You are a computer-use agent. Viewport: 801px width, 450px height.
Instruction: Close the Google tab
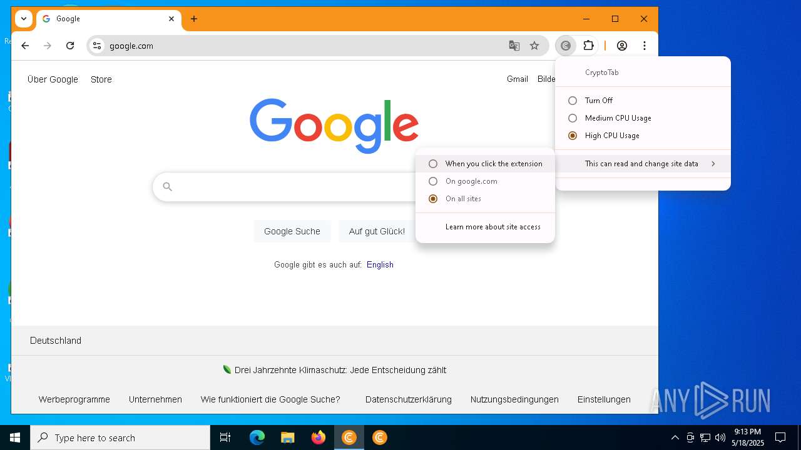coord(171,19)
